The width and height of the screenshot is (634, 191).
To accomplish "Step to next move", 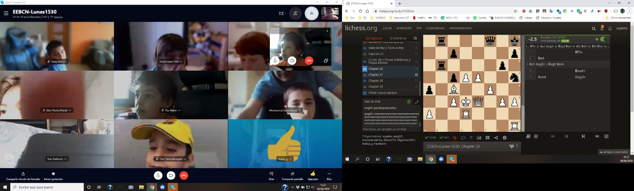I will (x=583, y=136).
